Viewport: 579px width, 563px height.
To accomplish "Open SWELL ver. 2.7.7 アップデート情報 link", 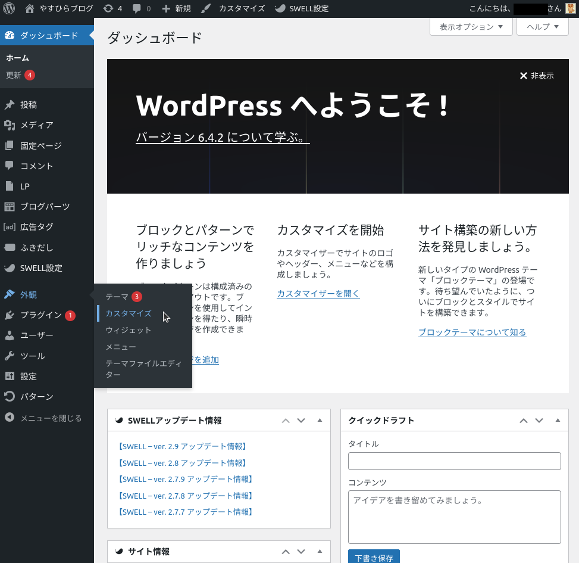I will pyautogui.click(x=186, y=512).
